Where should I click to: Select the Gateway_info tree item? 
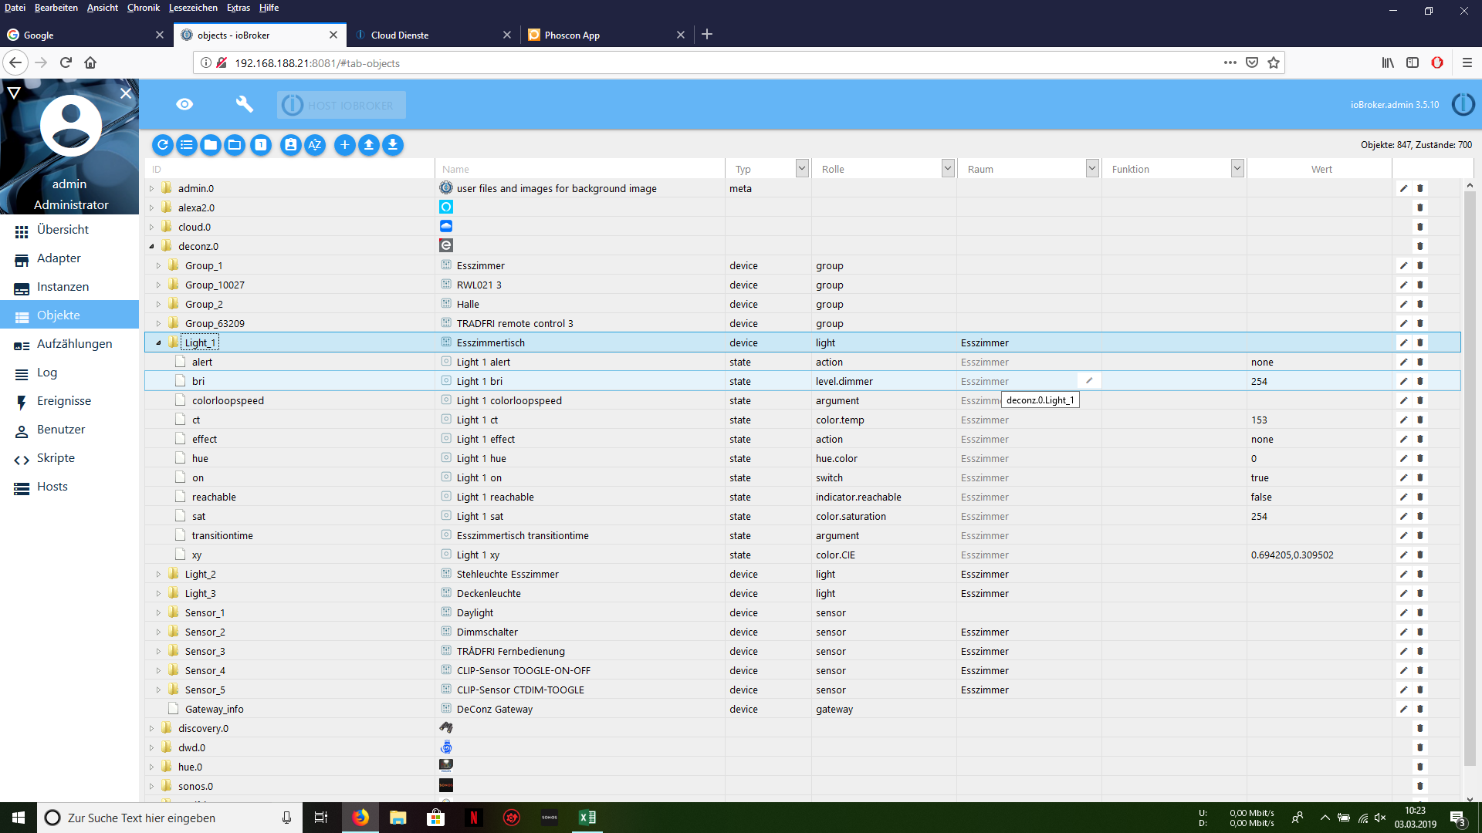click(214, 709)
